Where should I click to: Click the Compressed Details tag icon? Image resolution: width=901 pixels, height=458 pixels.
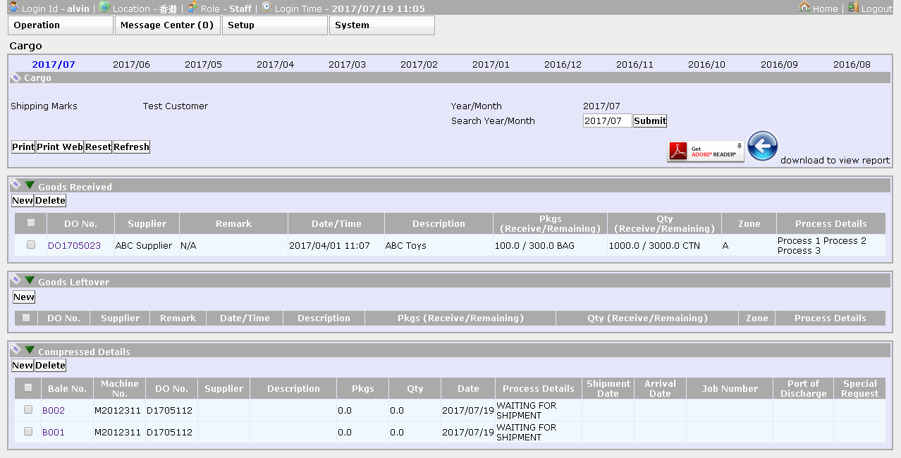(16, 350)
